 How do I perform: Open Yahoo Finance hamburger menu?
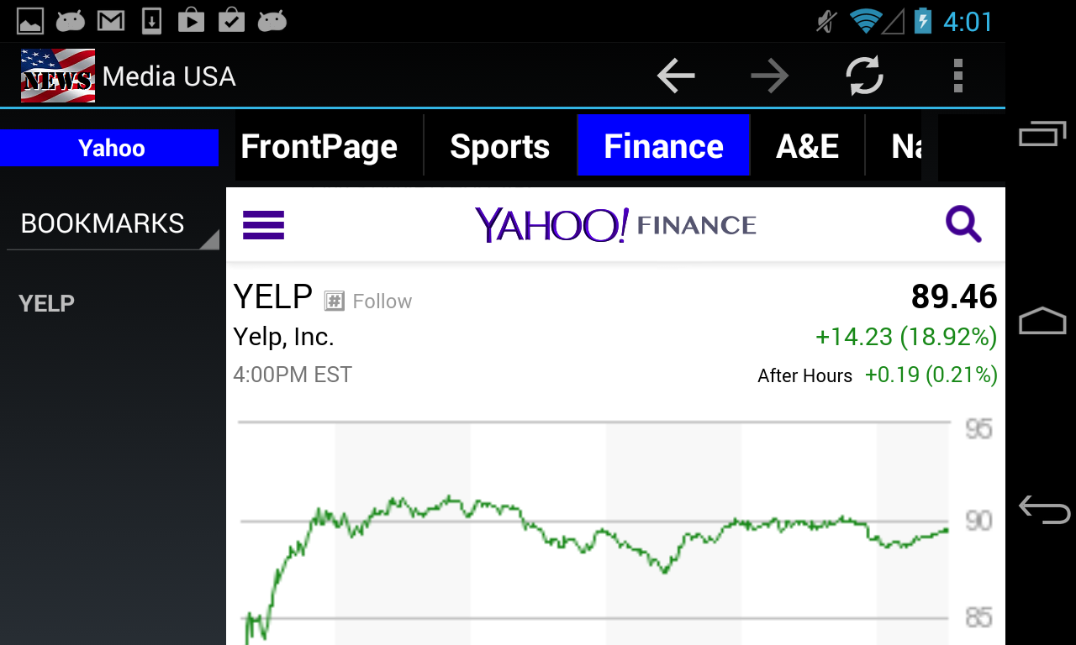click(x=263, y=225)
